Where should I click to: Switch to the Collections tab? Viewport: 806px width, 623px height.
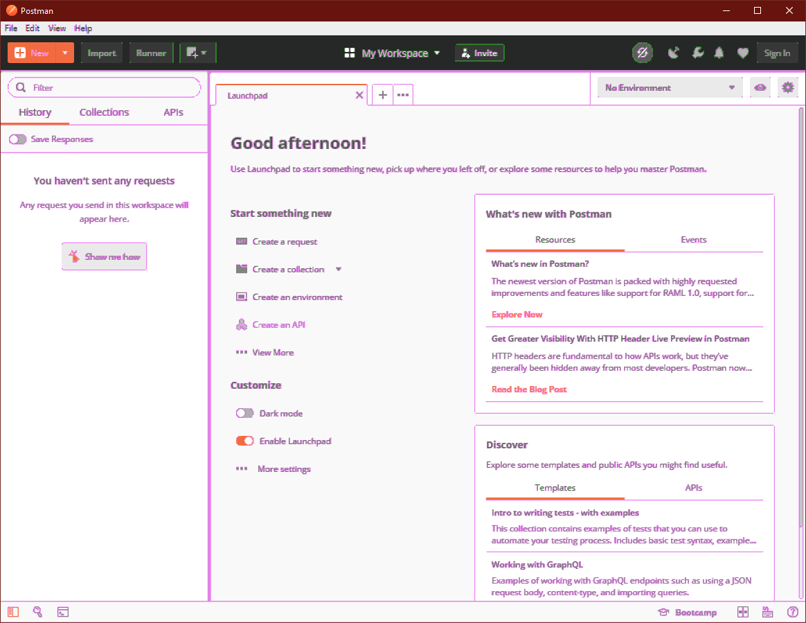click(x=105, y=112)
